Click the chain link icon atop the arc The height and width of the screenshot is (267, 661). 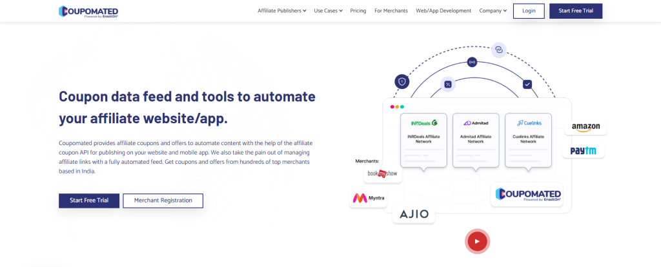(x=498, y=49)
